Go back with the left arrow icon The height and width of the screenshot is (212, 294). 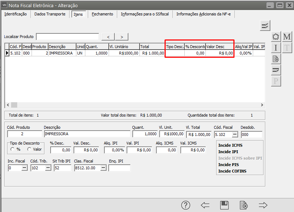pos(205,205)
